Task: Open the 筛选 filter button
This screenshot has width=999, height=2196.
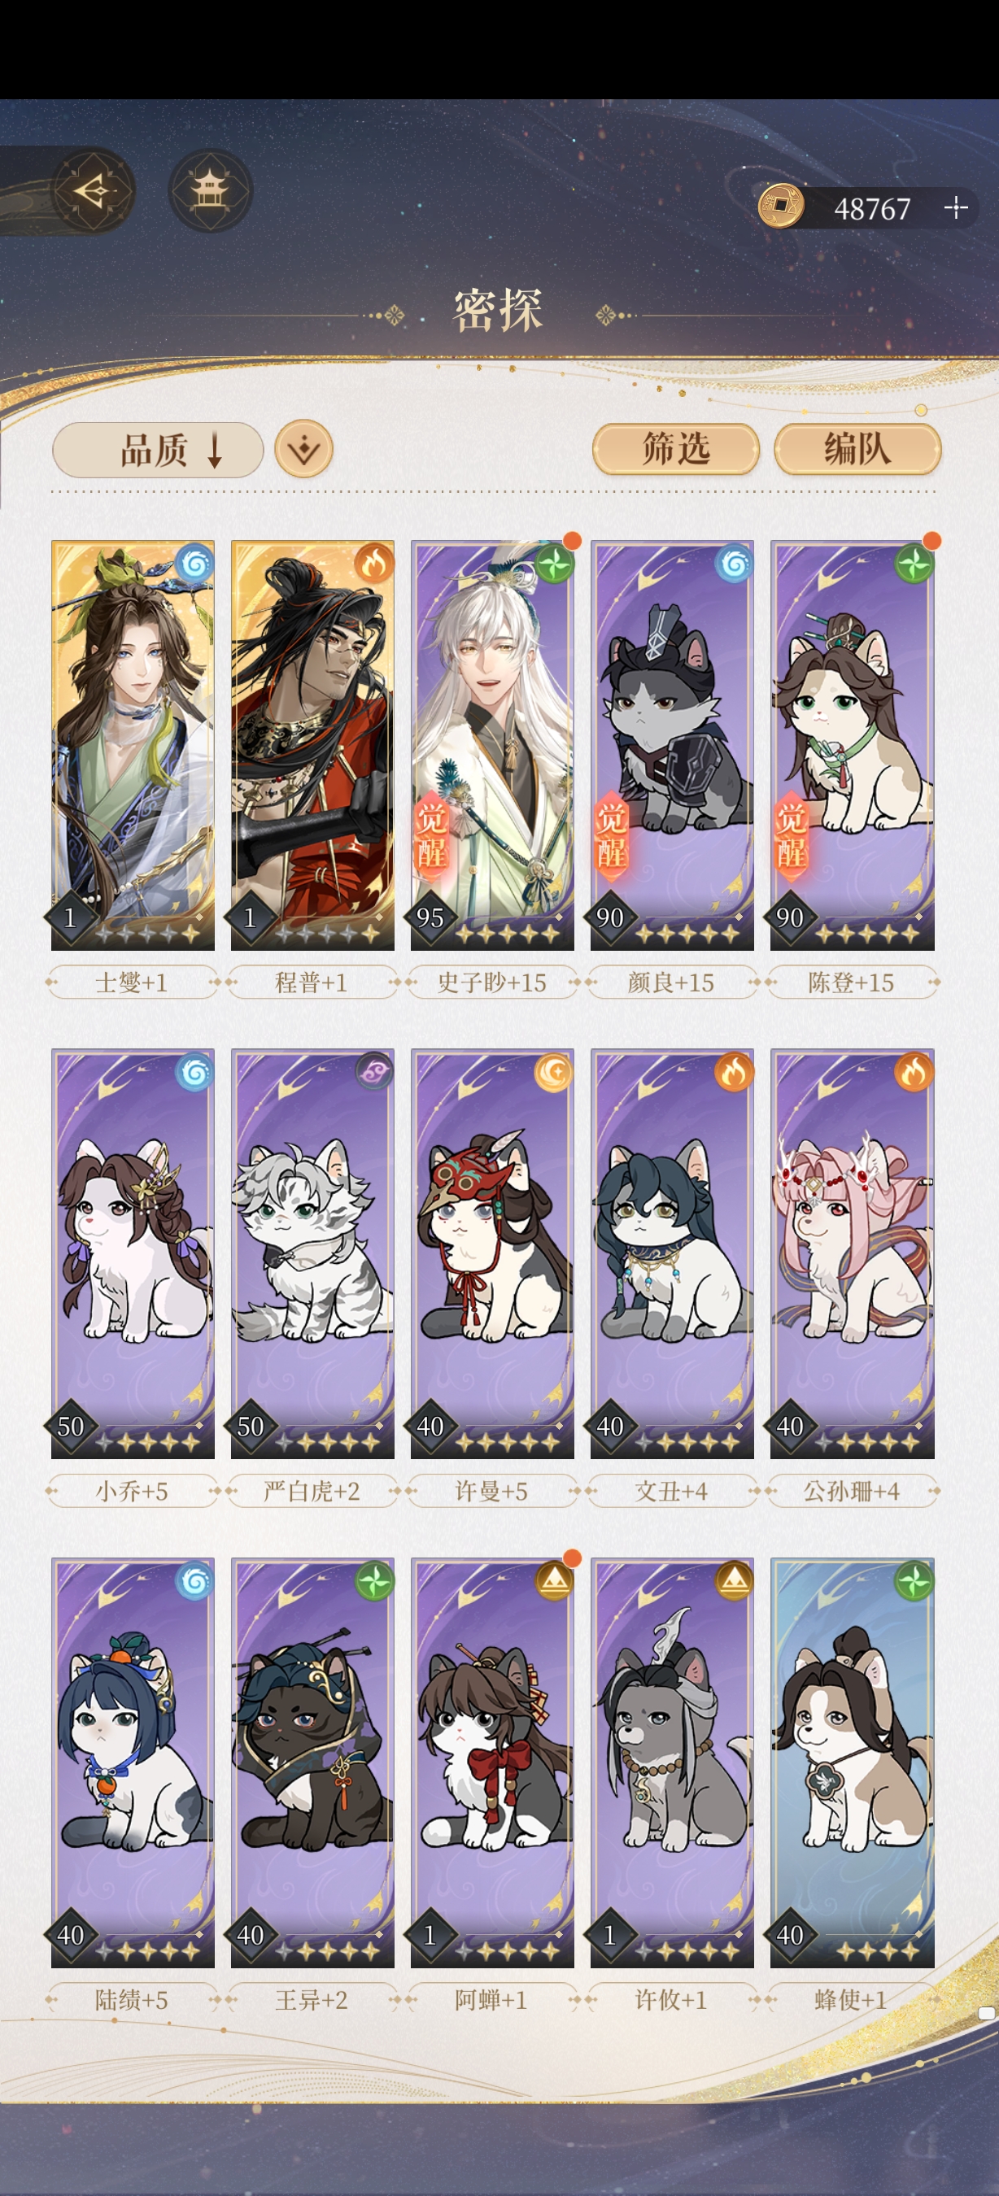Action: point(676,448)
